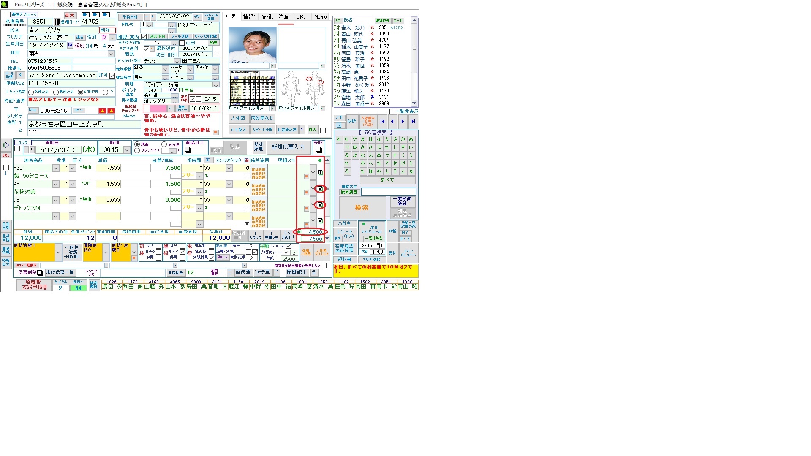Open the 病歴 history dropdown
The height and width of the screenshot is (456, 811).
[x=216, y=84]
